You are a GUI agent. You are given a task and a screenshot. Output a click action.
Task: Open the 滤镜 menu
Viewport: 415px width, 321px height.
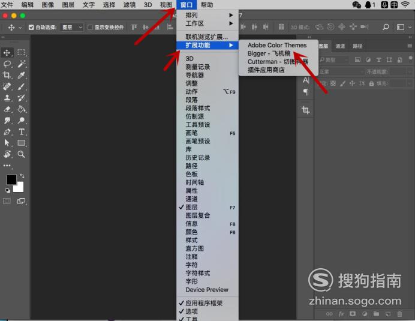(130, 5)
